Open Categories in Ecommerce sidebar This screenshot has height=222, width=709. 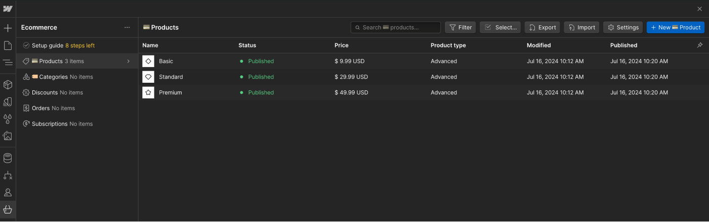coord(77,77)
